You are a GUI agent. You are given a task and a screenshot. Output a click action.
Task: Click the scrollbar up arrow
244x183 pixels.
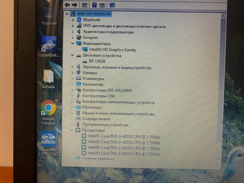(x=223, y=16)
